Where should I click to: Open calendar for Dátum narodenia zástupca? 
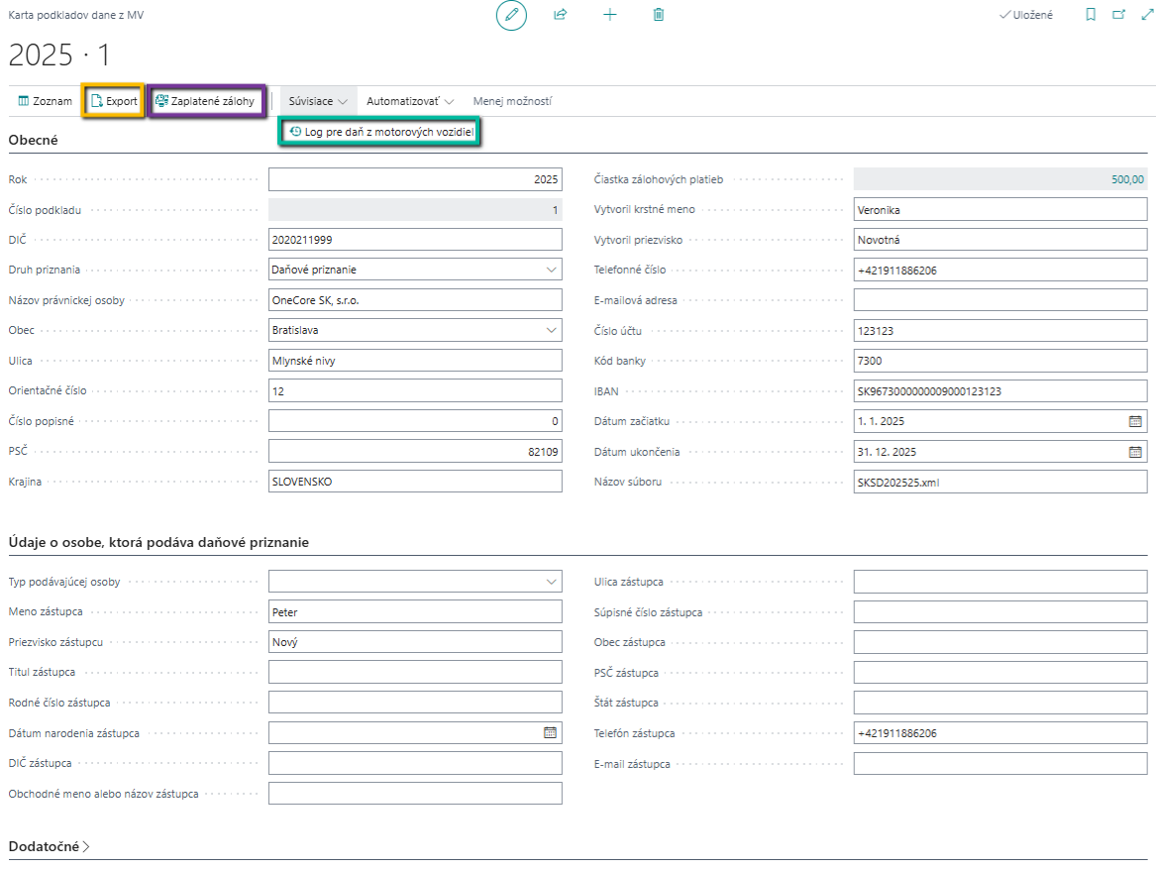pyautogui.click(x=550, y=733)
